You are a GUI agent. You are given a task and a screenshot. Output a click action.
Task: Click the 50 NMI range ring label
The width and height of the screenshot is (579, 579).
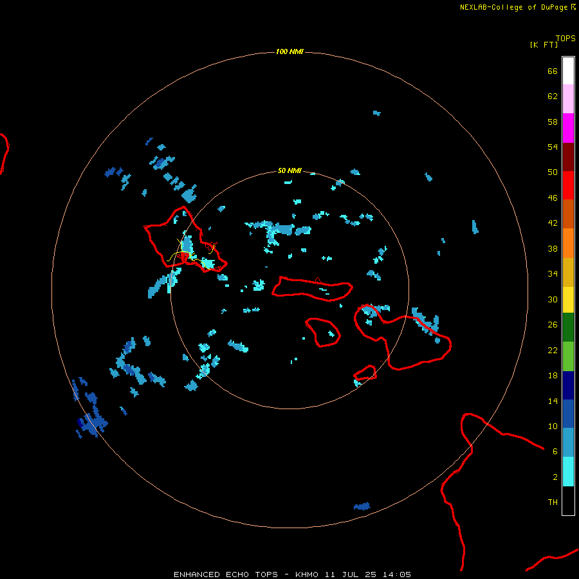coord(289,170)
